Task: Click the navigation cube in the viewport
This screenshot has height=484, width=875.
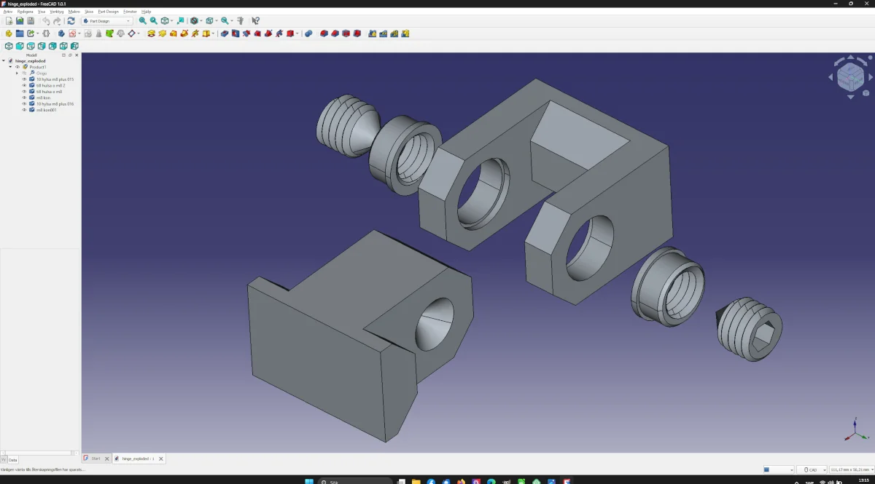Action: [849, 76]
